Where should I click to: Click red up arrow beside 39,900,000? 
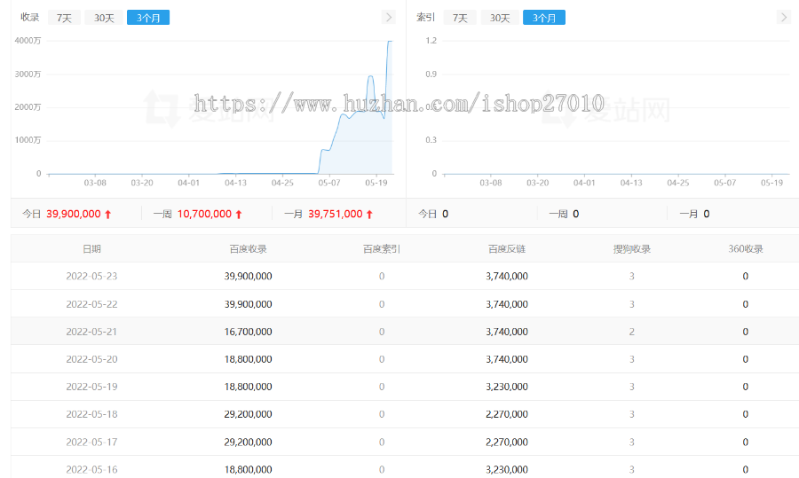click(x=108, y=215)
